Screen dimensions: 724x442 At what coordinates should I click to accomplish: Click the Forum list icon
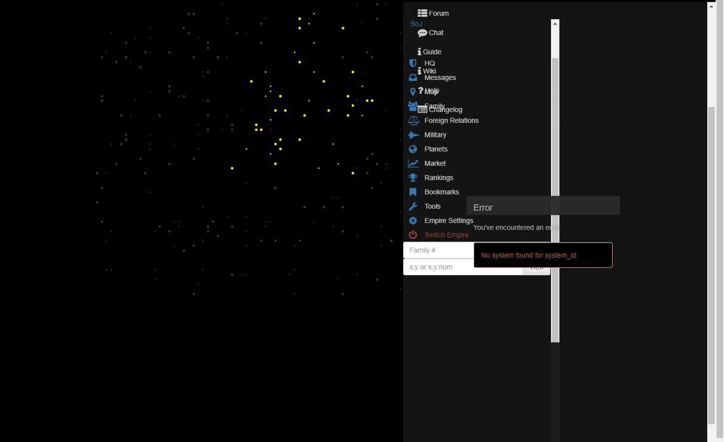point(422,13)
